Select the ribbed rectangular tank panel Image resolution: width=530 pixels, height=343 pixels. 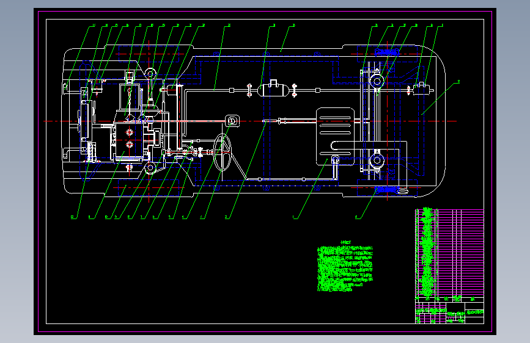[x=336, y=136]
